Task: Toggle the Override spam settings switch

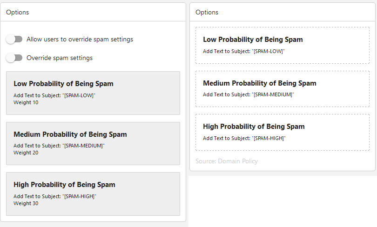Action: 14,58
